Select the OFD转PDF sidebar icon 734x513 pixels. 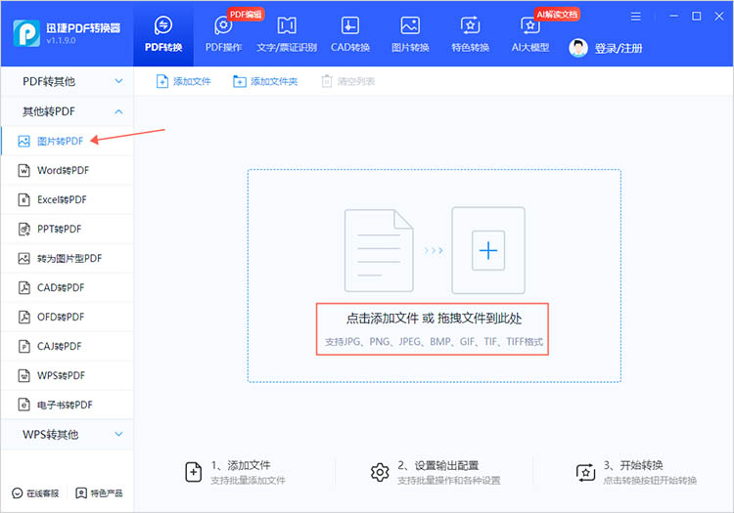[23, 318]
